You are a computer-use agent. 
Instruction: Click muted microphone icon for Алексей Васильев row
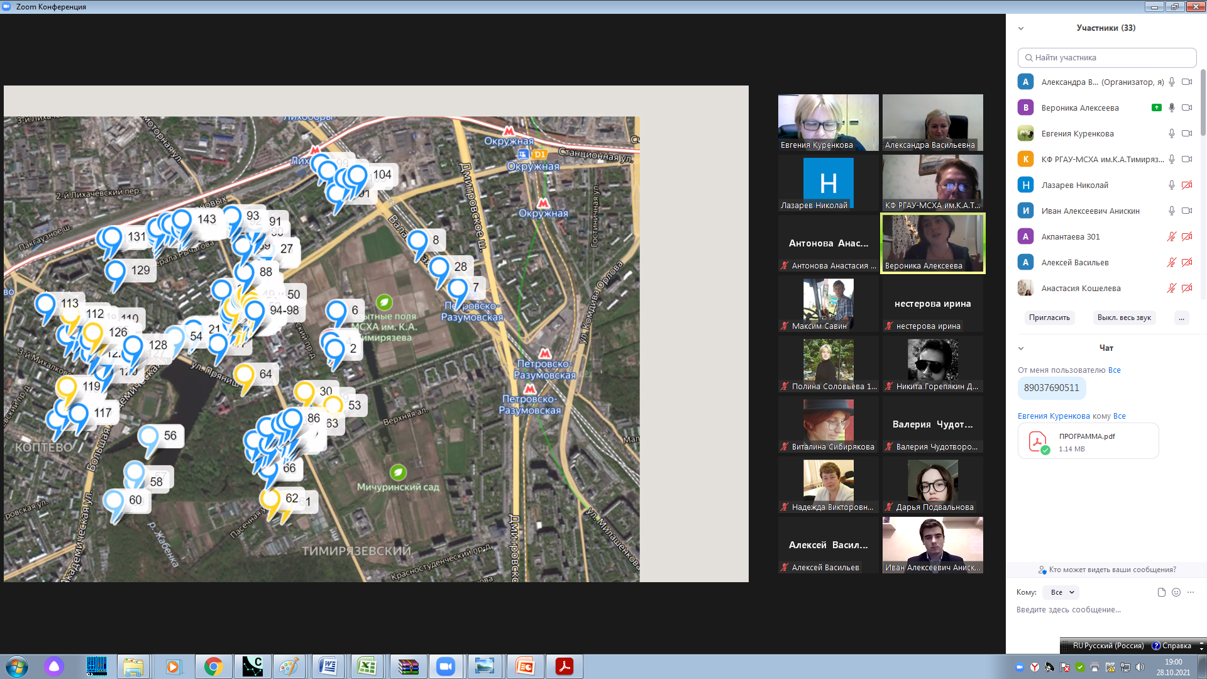coord(1172,262)
